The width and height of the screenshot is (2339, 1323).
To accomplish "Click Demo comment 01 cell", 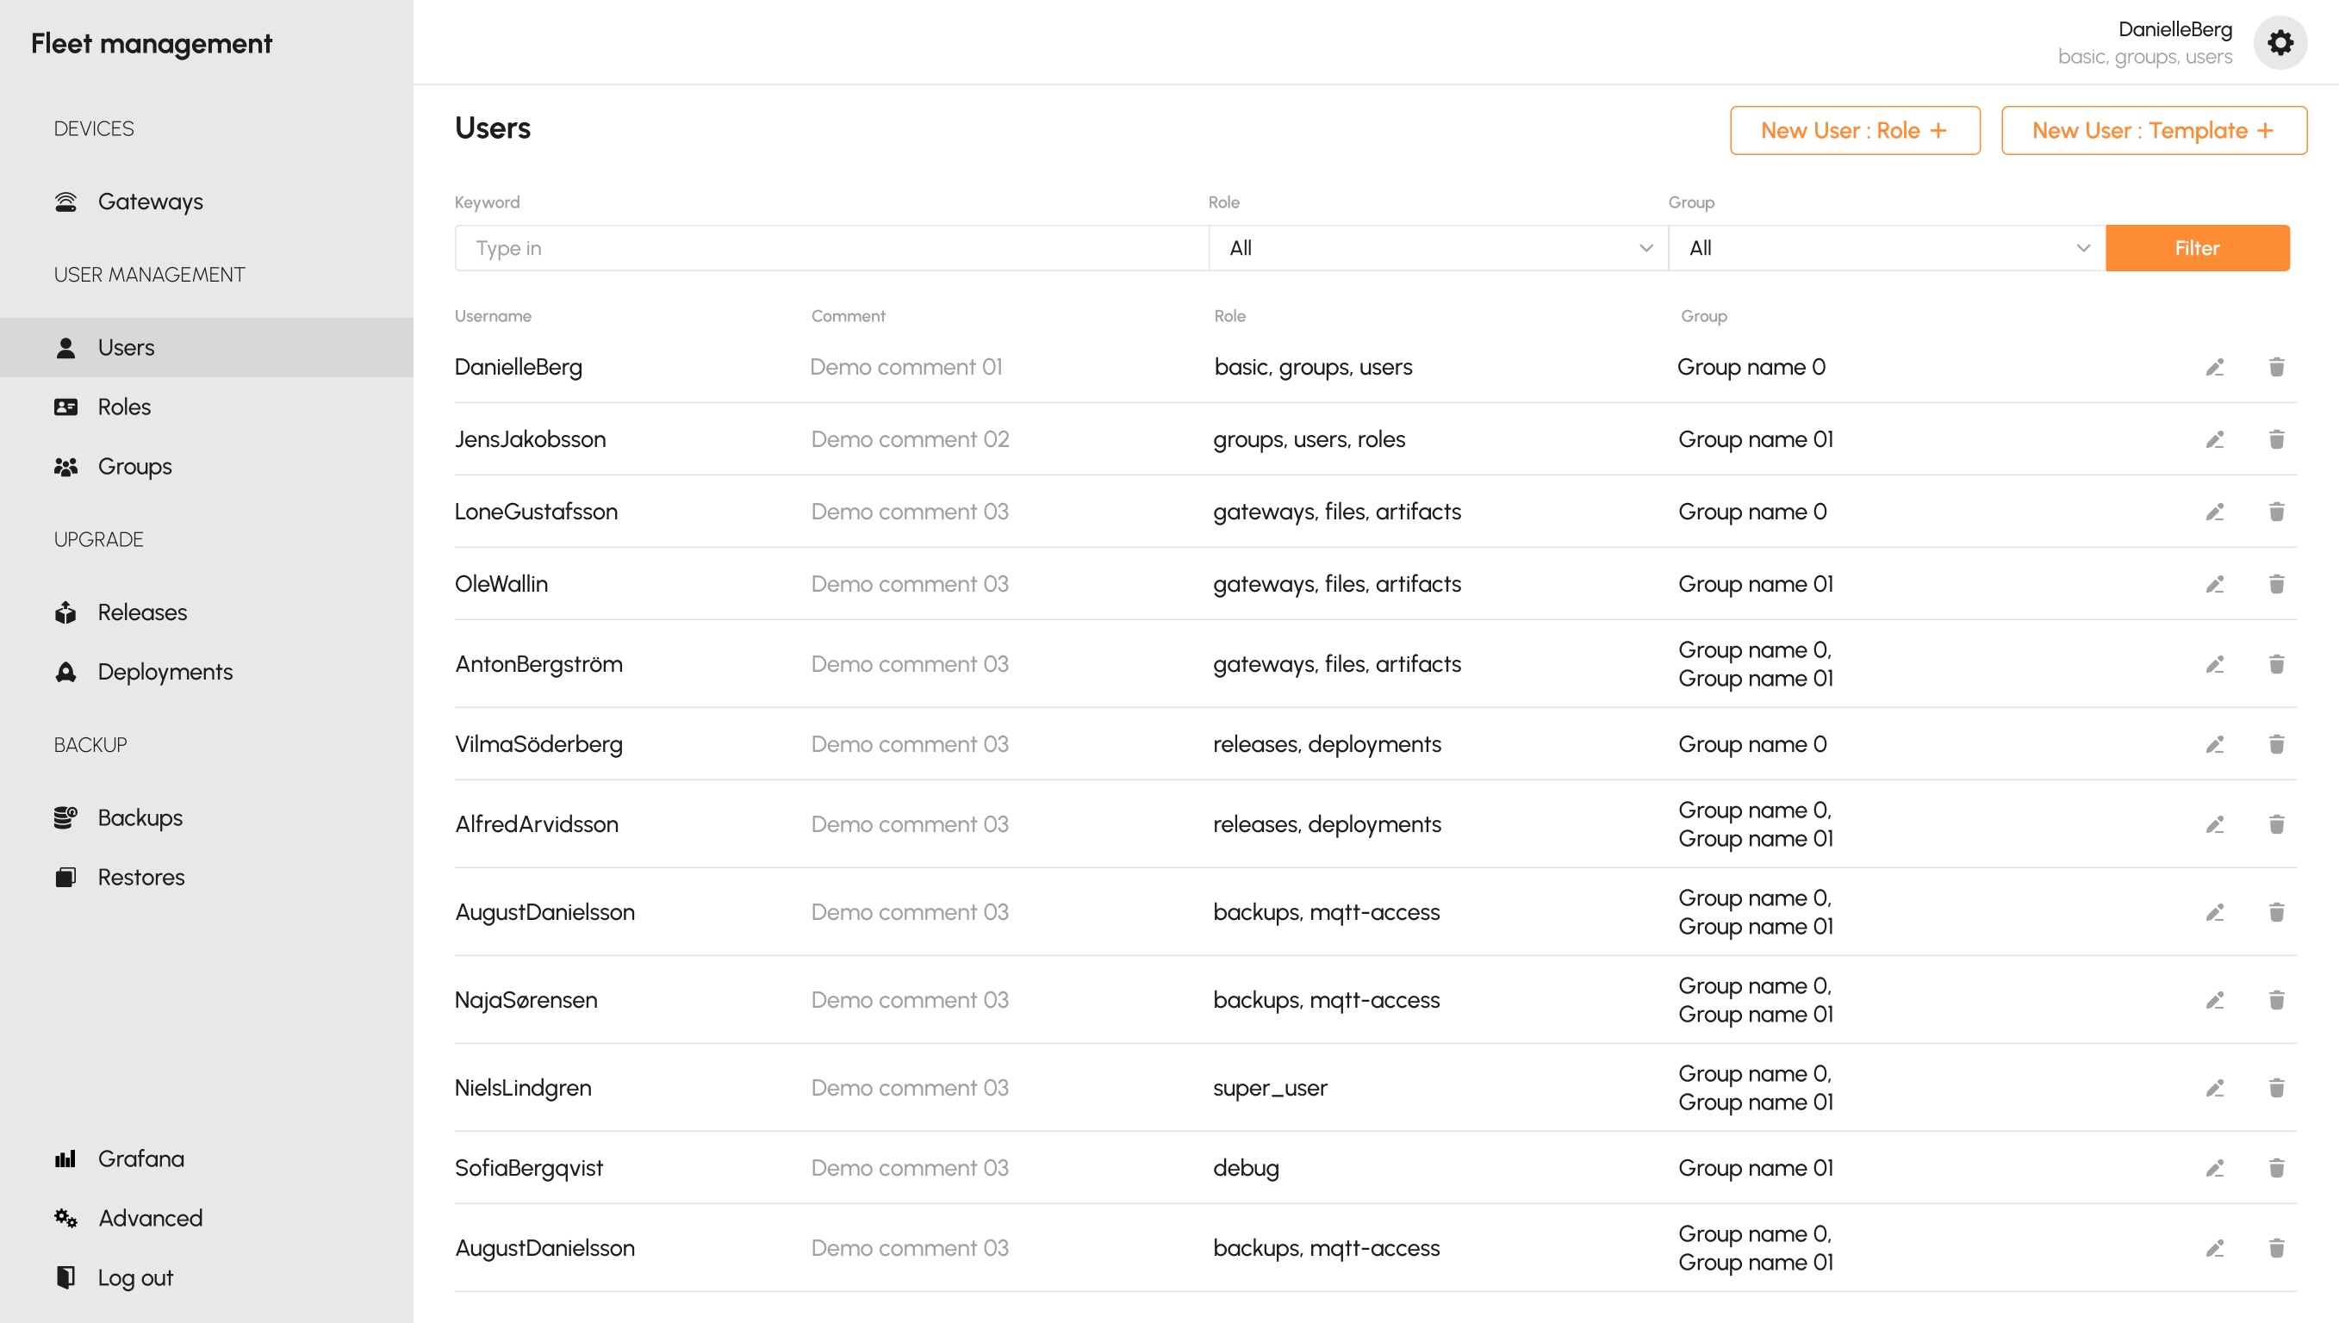I will tap(906, 367).
